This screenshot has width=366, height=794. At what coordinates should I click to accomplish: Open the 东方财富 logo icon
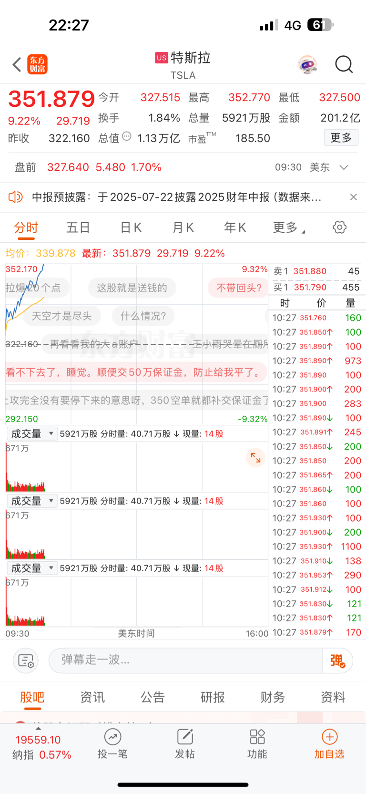[37, 64]
